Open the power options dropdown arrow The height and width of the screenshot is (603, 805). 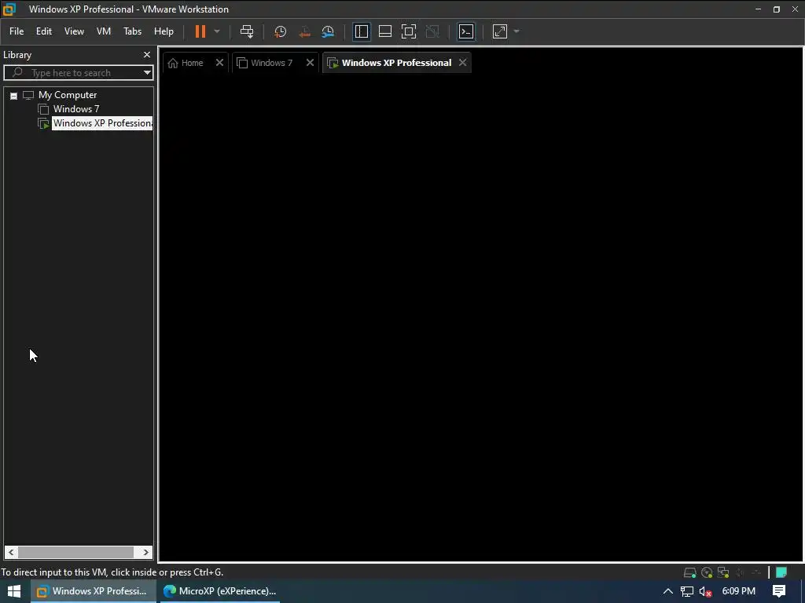coord(217,31)
